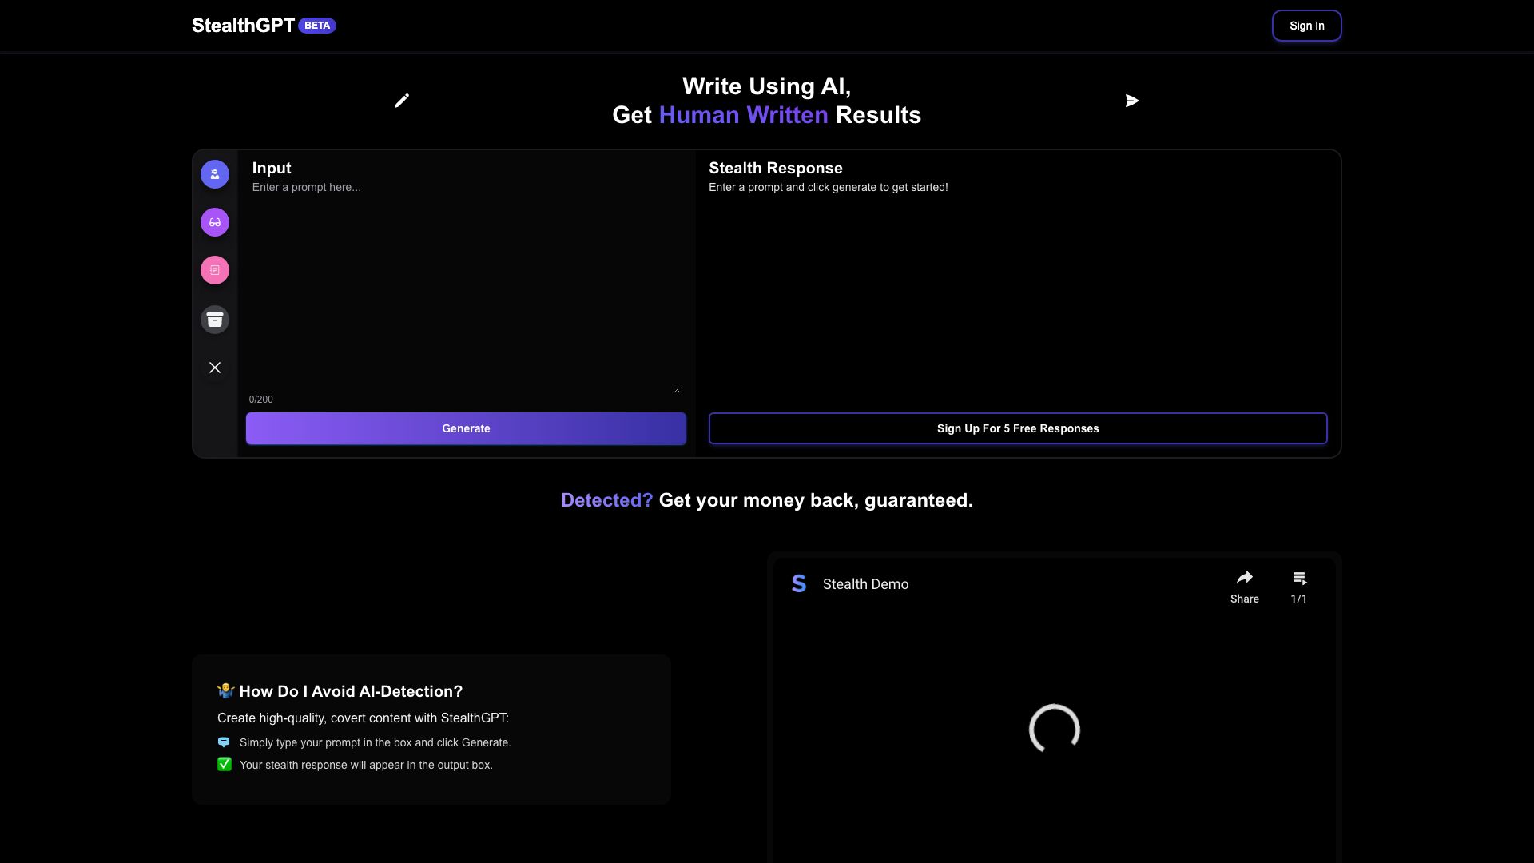Click Sign Up For 5 Free Responses
This screenshot has width=1534, height=863.
tap(1018, 428)
